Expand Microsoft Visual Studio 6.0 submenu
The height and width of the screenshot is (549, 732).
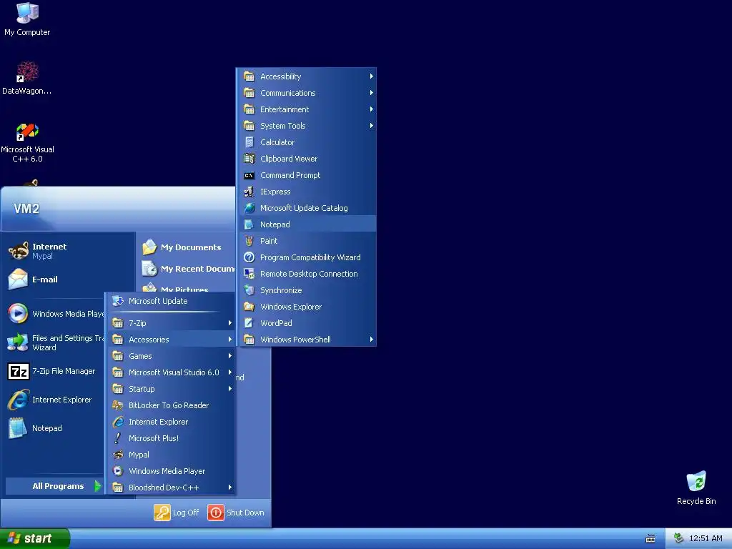coord(170,372)
